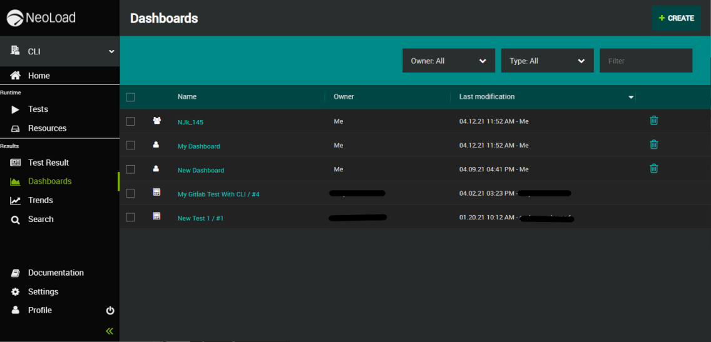711x342 pixels.
Task: Click the Dashboards page title
Action: tap(164, 18)
